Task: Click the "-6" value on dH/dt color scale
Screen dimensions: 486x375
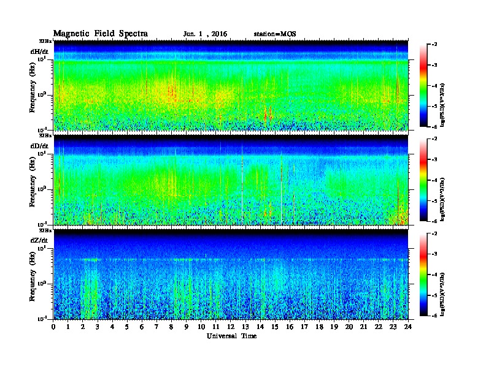Action: [x=434, y=127]
